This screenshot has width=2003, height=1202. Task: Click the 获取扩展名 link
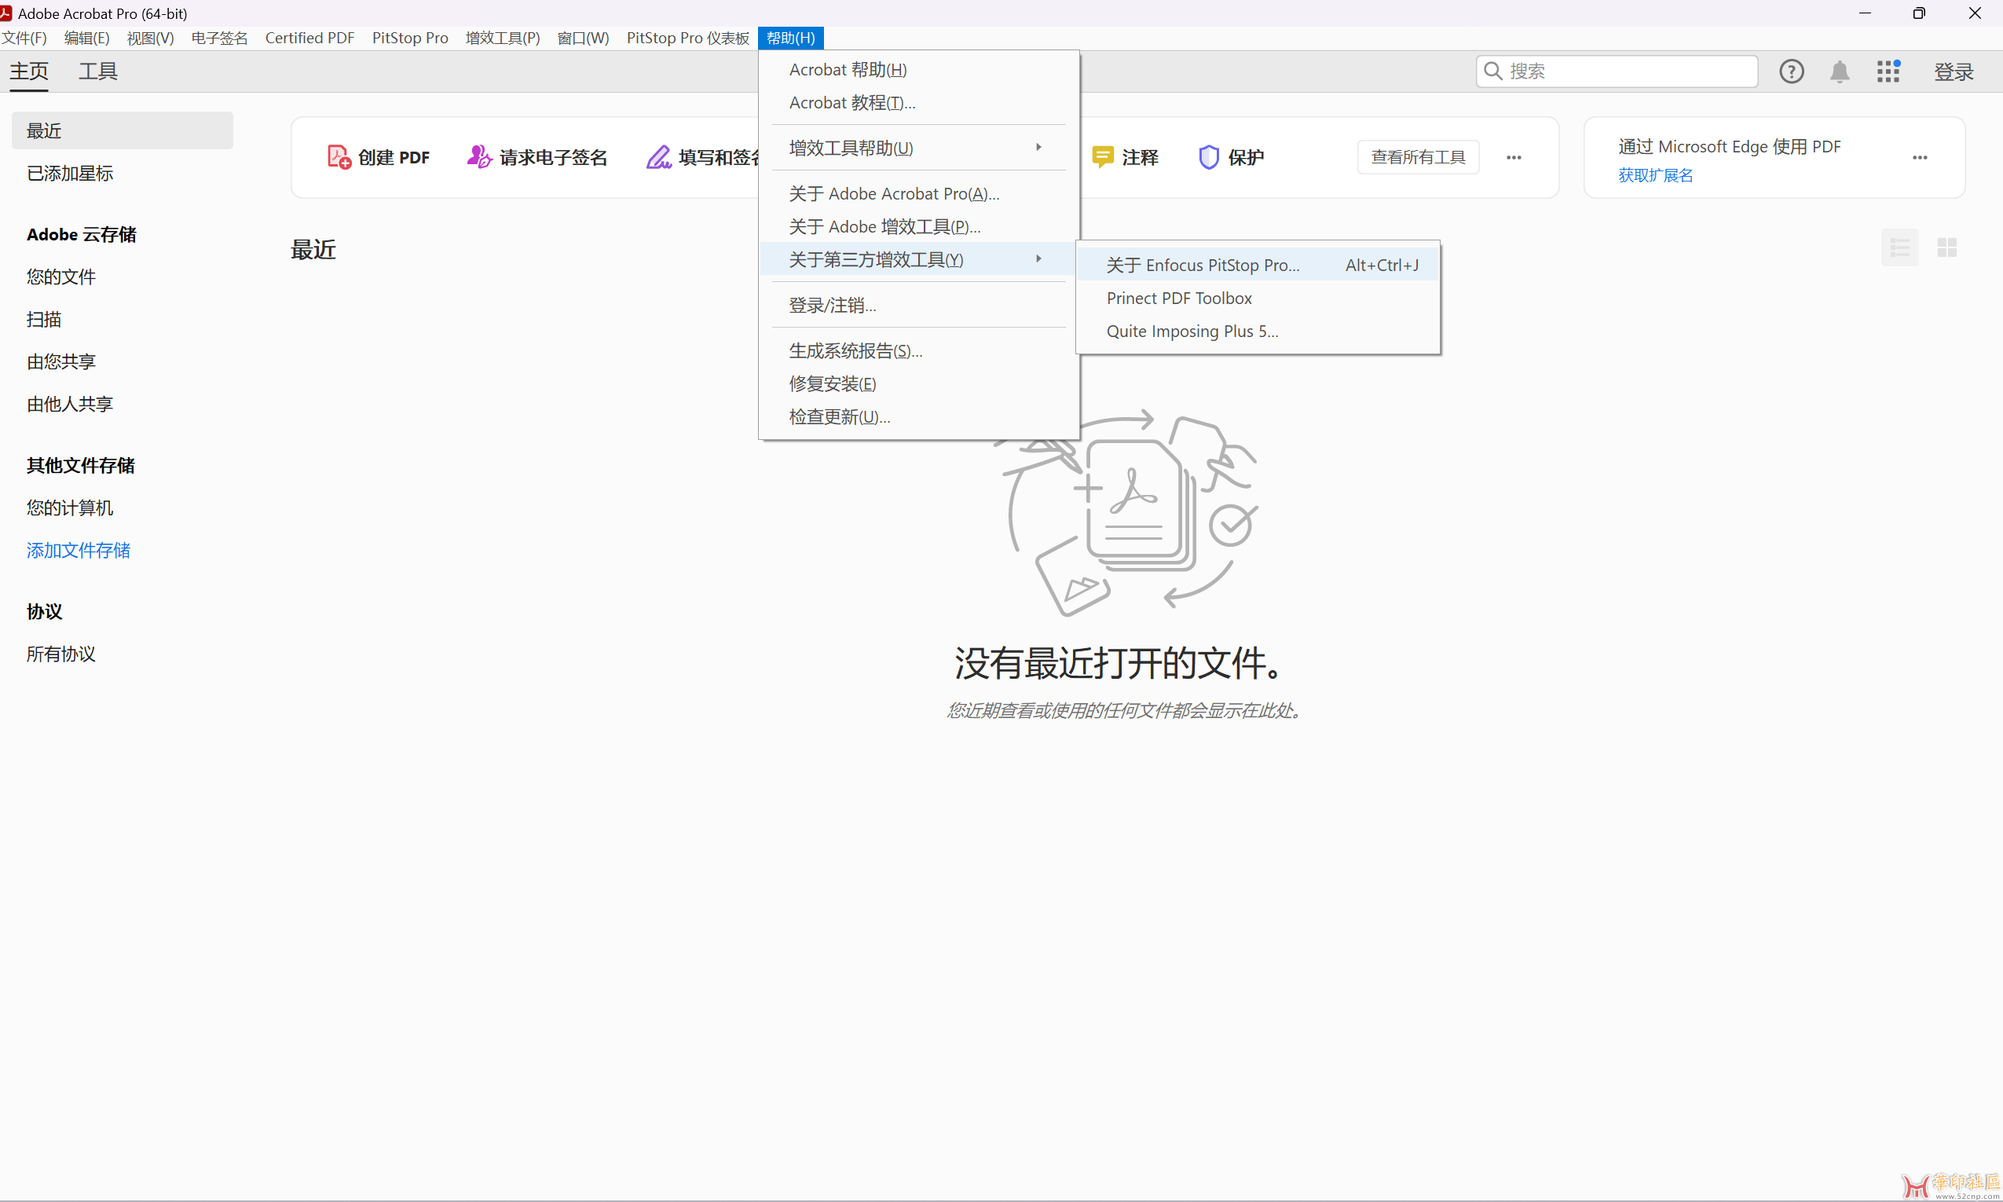(x=1655, y=175)
